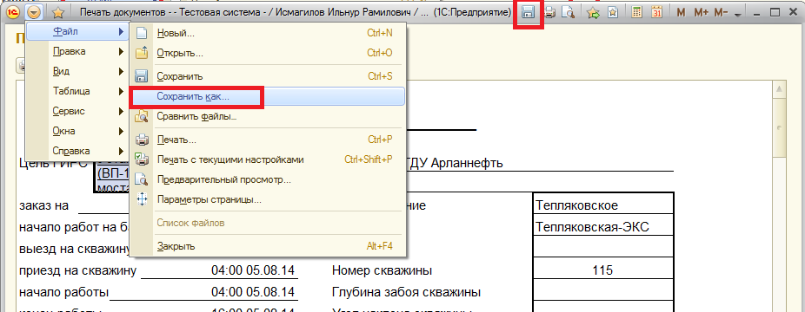Open the Окна submenu
This screenshot has height=312, width=805.
coord(77,131)
